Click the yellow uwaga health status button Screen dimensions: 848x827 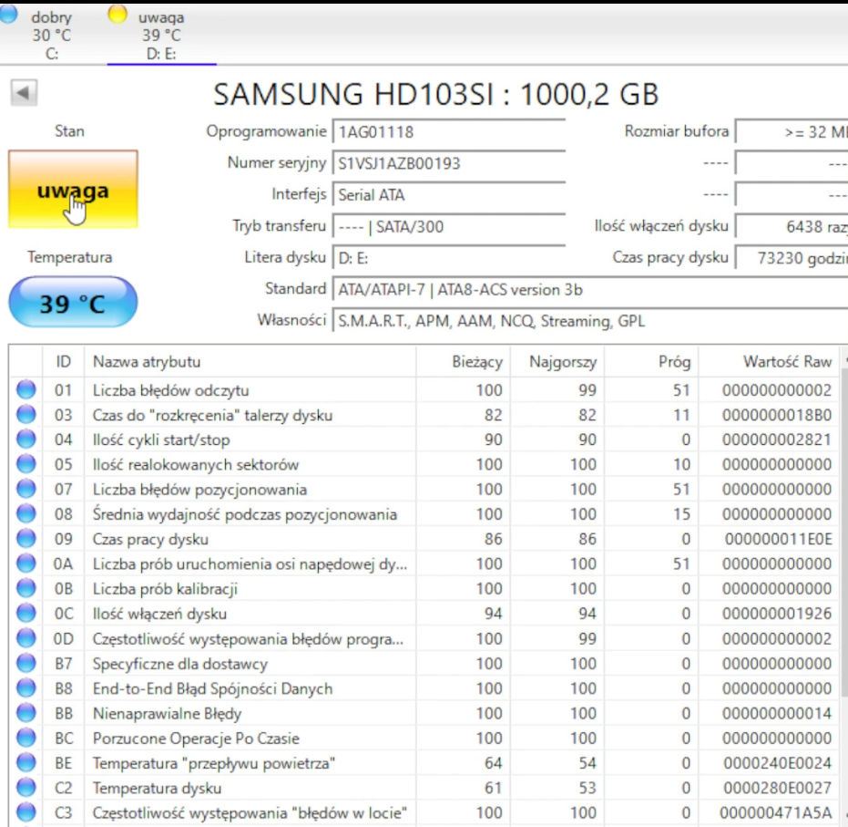click(x=73, y=190)
